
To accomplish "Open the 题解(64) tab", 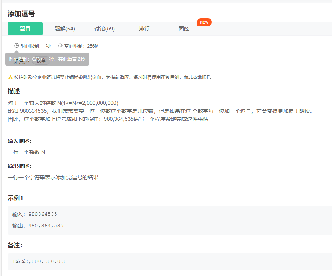I will pos(65,29).
